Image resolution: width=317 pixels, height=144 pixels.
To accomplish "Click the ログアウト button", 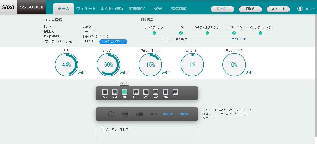I will [278, 9].
